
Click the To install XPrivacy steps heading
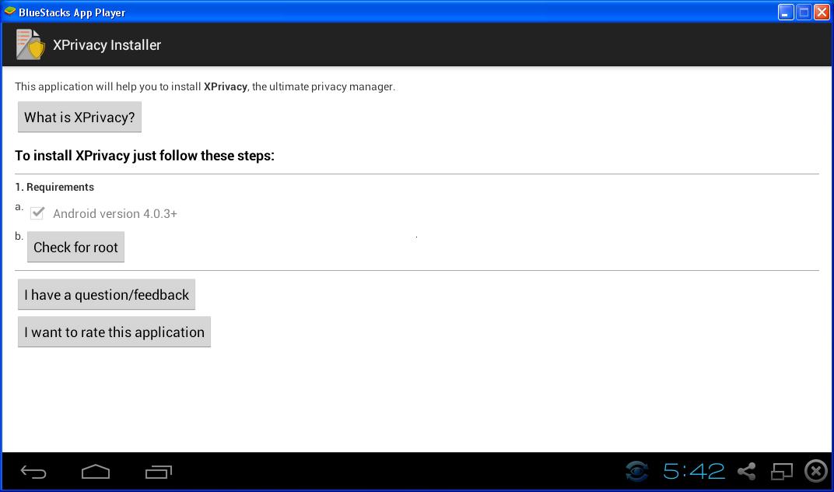[x=145, y=156]
